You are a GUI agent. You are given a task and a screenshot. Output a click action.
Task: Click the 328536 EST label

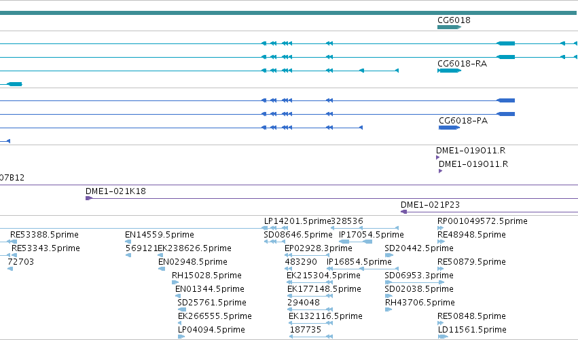pyautogui.click(x=347, y=221)
